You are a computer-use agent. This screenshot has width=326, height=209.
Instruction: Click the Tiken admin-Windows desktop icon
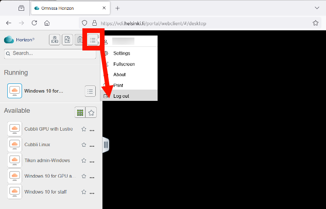(14, 161)
